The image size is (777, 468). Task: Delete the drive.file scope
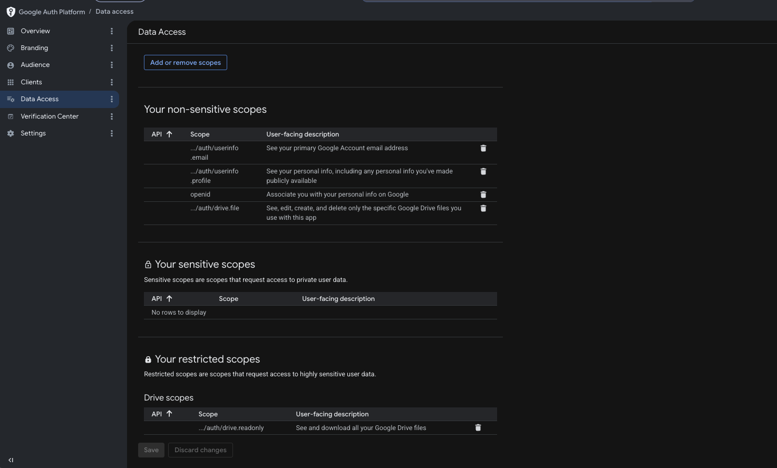(x=483, y=209)
